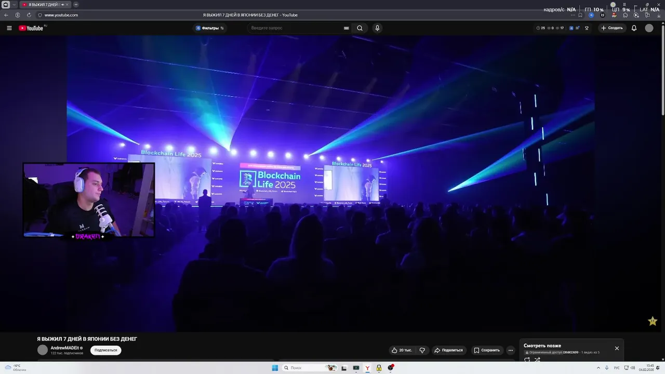Viewport: 665px width, 374px height.
Task: Like the video showing 20 тыс.
Action: click(x=402, y=350)
